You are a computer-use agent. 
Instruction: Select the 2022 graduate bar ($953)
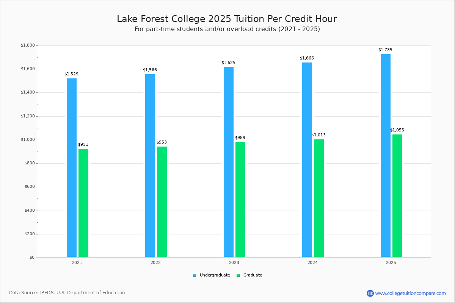162,201
